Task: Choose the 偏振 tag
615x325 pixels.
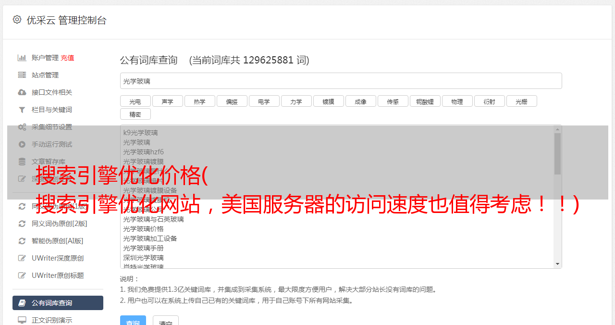Action: click(232, 101)
